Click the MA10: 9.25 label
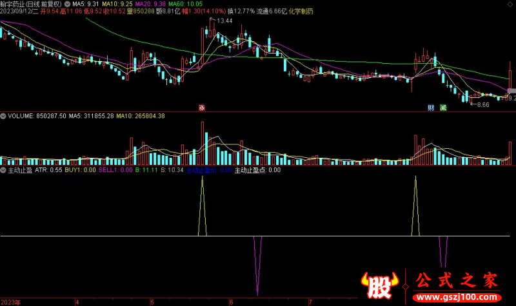This screenshot has width=516, height=306. [x=117, y=4]
